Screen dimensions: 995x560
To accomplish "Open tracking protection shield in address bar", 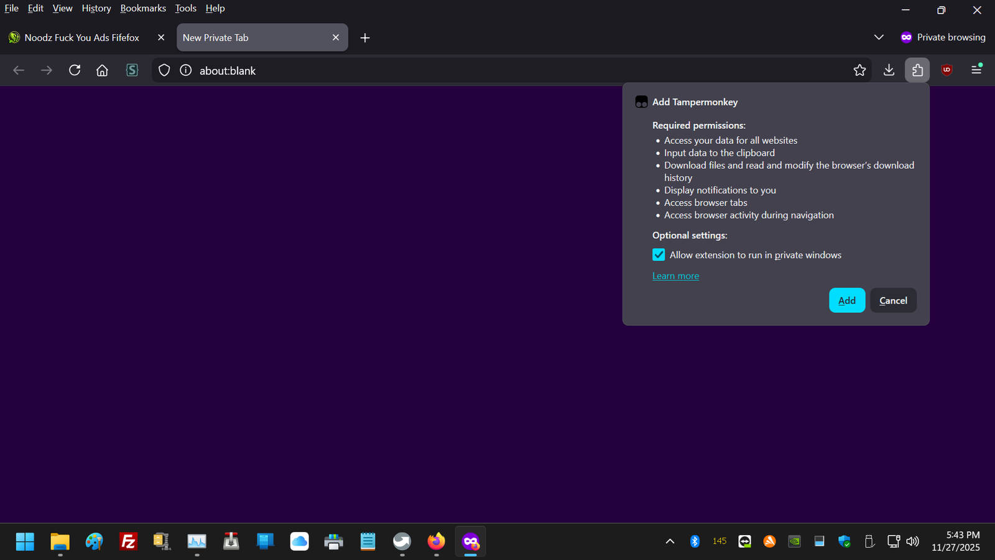I will [x=164, y=70].
